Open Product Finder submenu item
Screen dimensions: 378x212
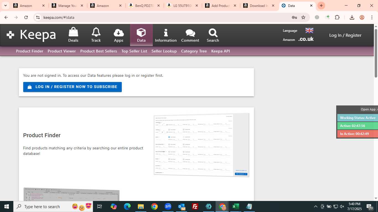30,51
